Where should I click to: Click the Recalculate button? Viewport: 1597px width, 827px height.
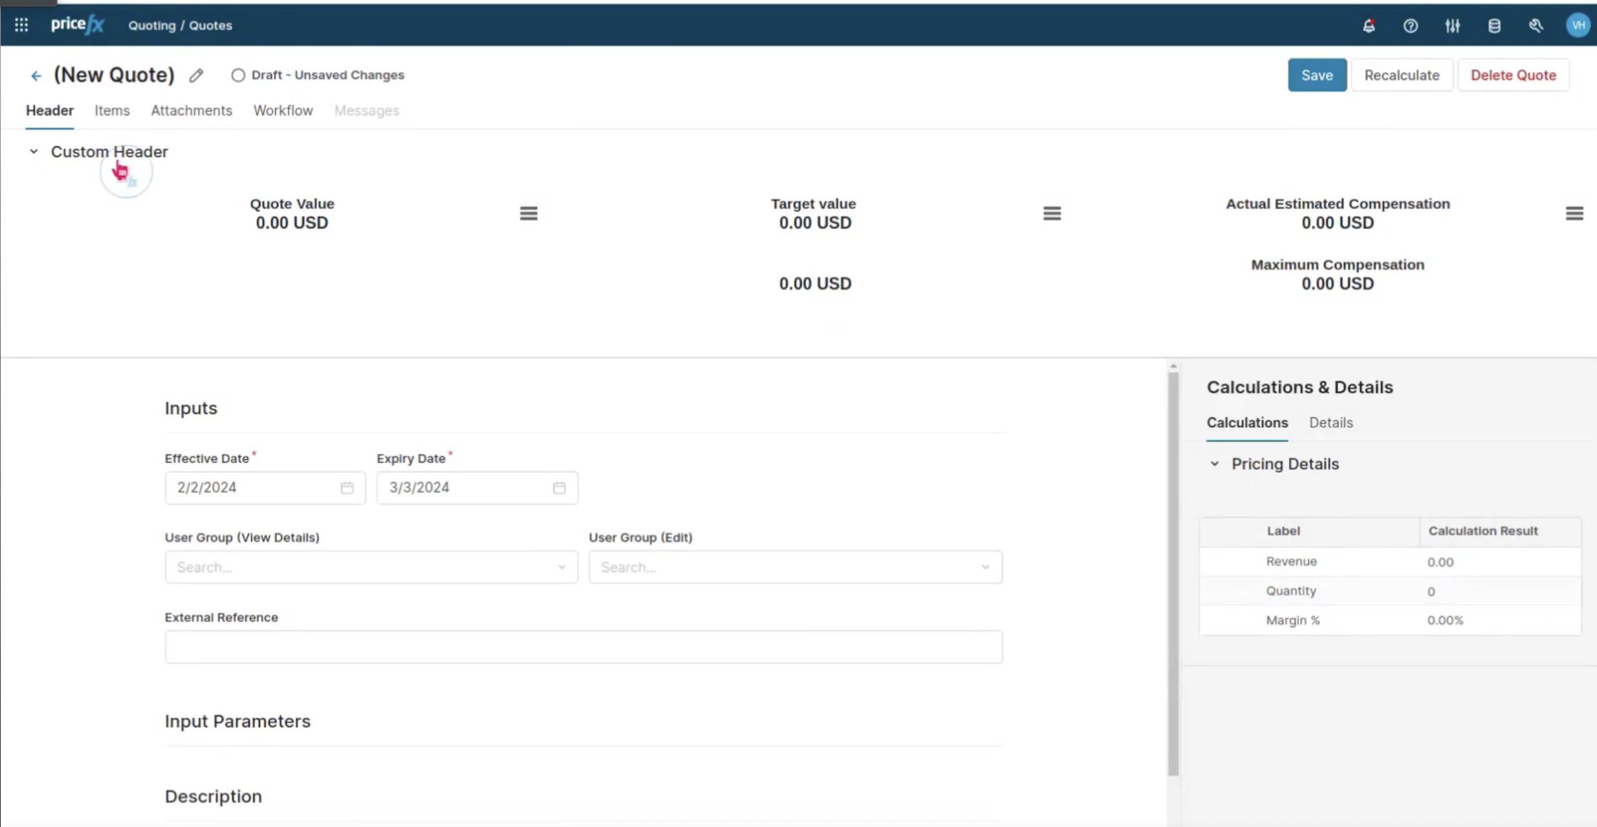[1402, 75]
